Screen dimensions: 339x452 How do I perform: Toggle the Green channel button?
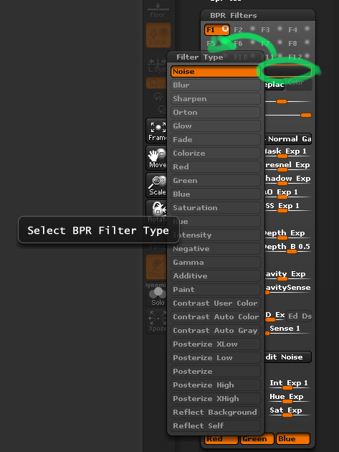click(257, 439)
